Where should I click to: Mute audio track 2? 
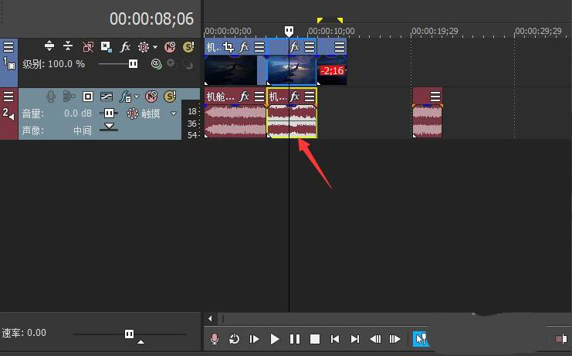151,97
